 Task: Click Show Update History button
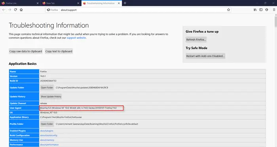tap(51, 97)
